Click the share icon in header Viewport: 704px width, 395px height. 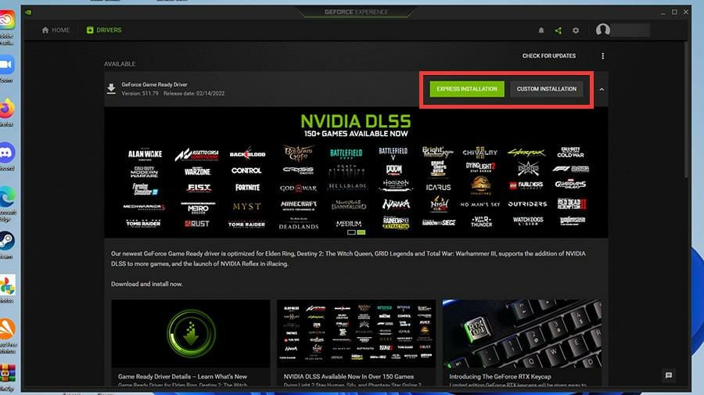[558, 30]
